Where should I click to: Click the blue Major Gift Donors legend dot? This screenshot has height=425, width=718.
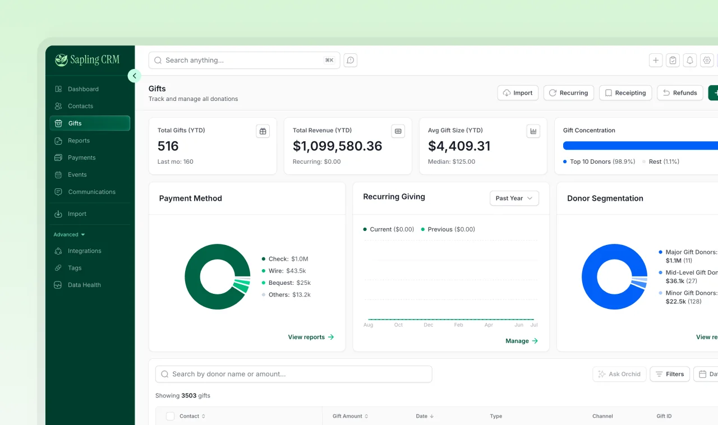pos(661,252)
